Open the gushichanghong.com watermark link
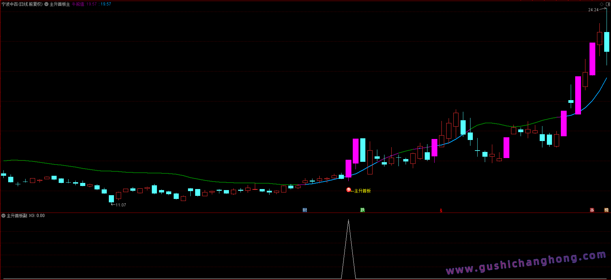The width and height of the screenshot is (611, 280). 526,263
